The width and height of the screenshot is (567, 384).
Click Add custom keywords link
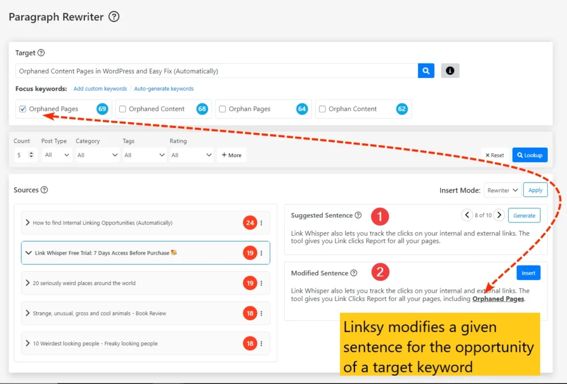tap(100, 89)
